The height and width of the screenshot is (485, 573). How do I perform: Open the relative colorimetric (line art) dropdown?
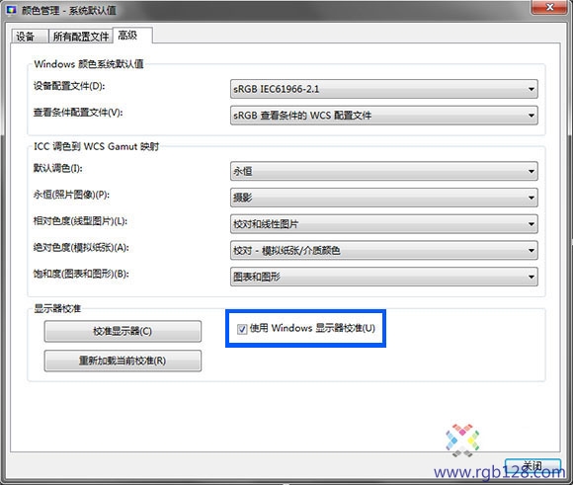pos(383,224)
